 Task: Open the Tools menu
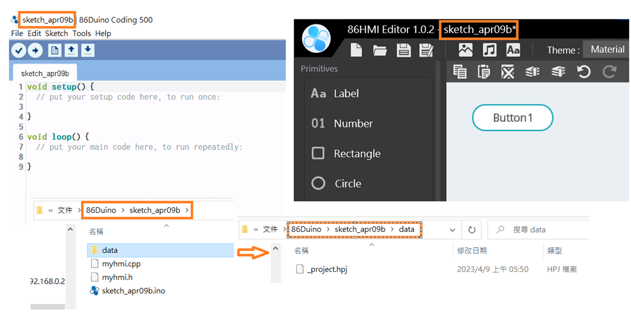pos(82,33)
